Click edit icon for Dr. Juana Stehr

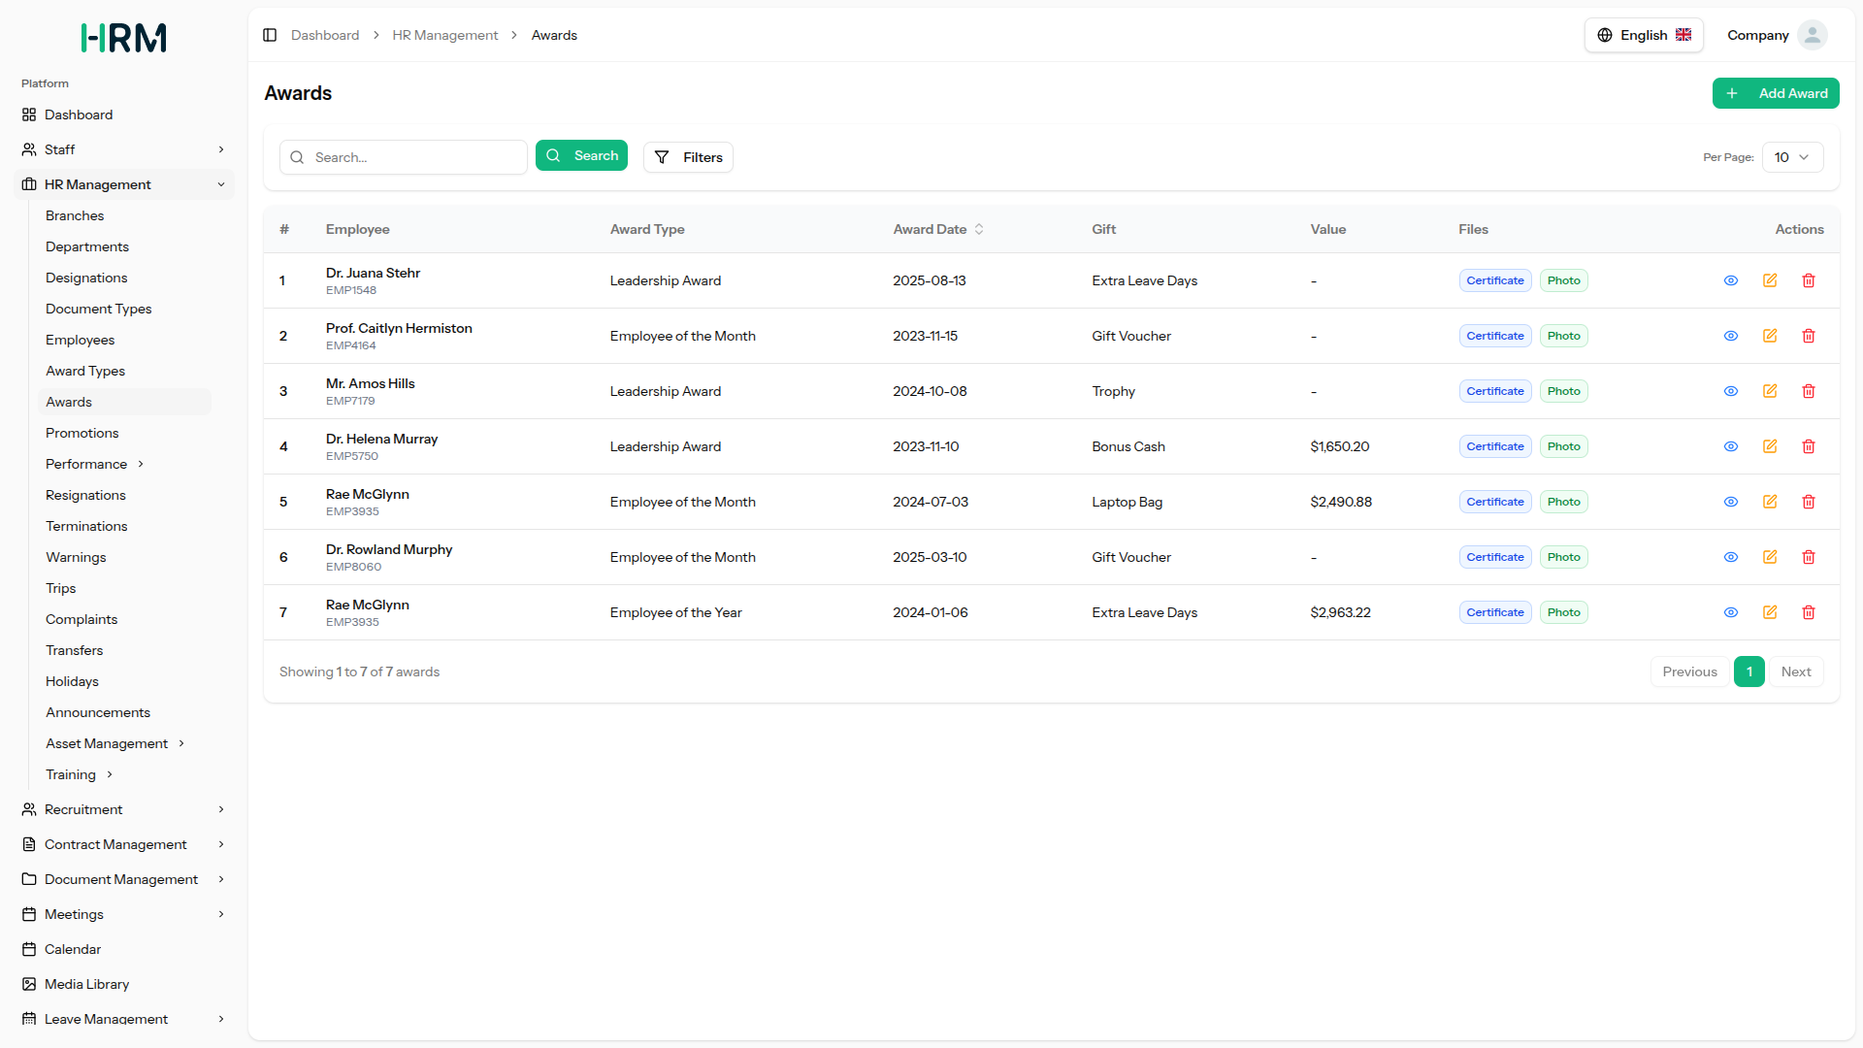click(x=1770, y=280)
